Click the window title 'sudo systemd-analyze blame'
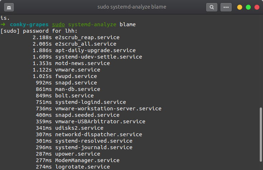263x170 pixels. tap(131, 7)
